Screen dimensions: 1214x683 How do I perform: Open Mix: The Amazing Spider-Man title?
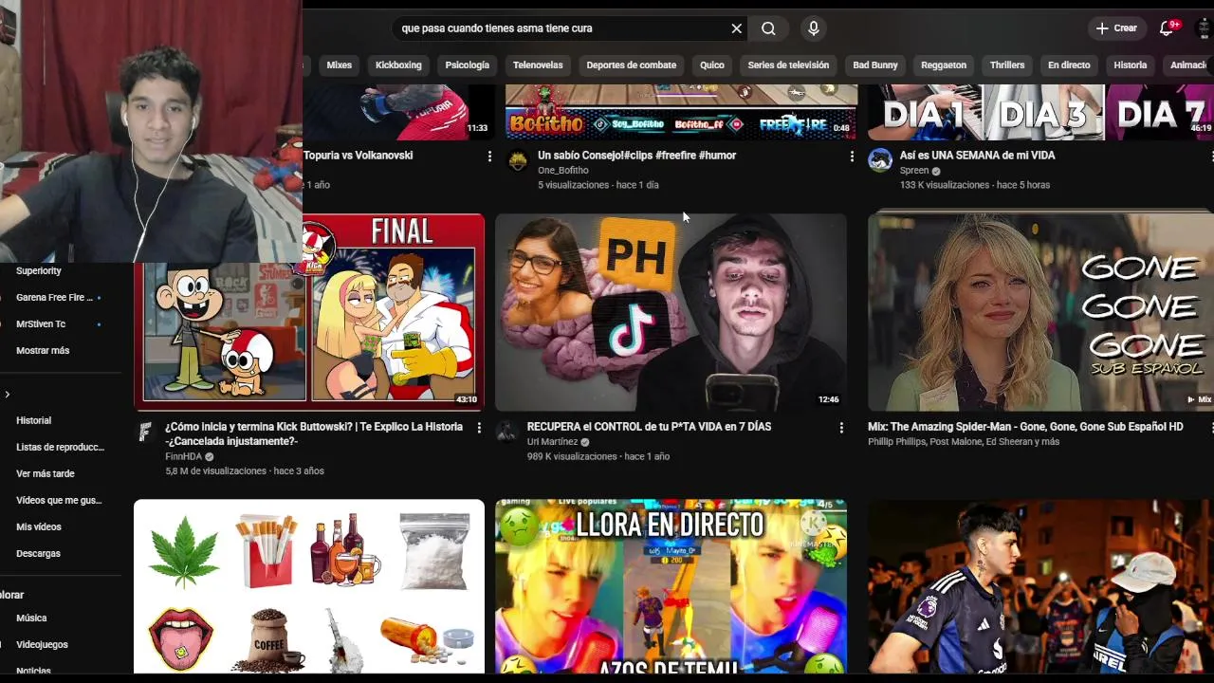(x=1025, y=427)
